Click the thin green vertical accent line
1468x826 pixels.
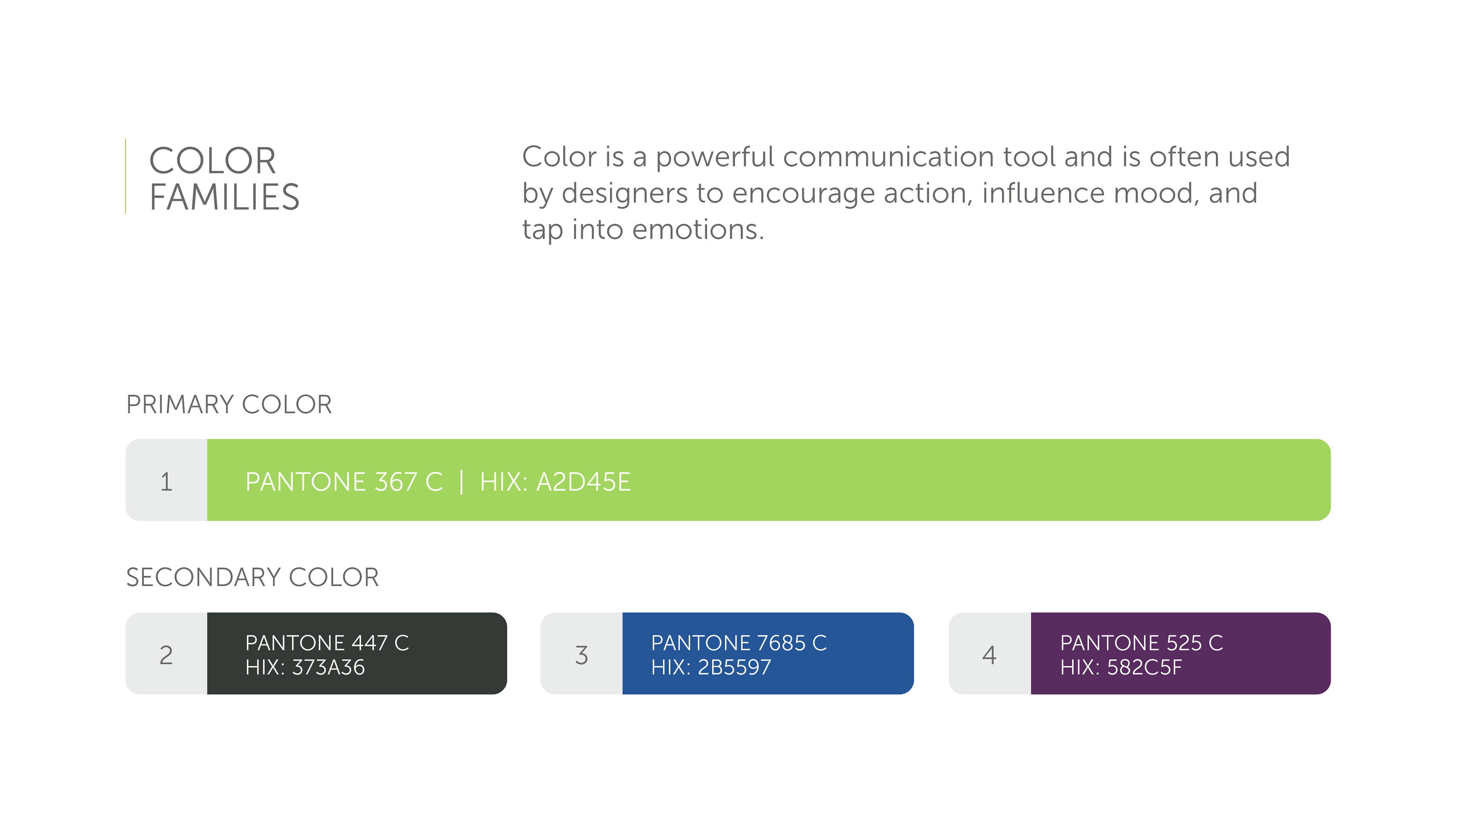(x=125, y=176)
